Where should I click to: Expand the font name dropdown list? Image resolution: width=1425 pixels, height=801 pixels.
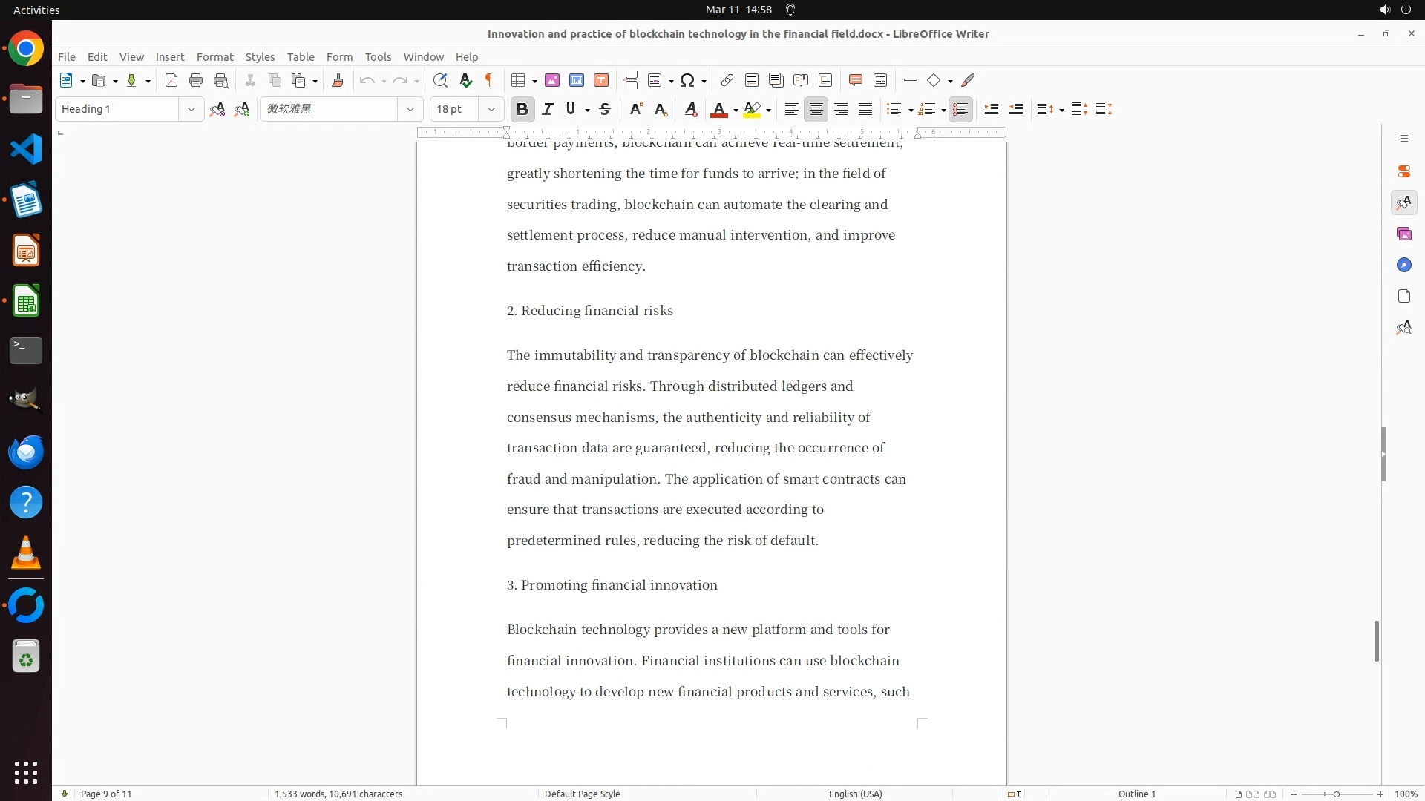pos(410,109)
